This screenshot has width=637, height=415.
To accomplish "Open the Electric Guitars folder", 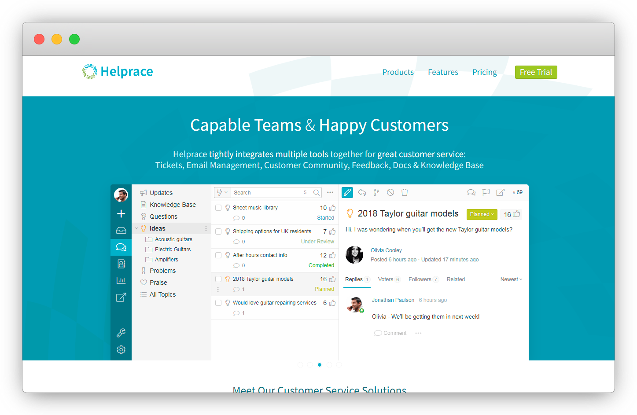I will click(x=173, y=250).
